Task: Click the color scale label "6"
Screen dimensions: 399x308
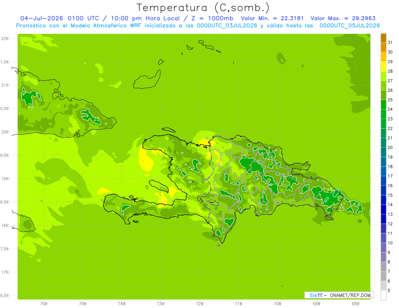Action: point(389,281)
